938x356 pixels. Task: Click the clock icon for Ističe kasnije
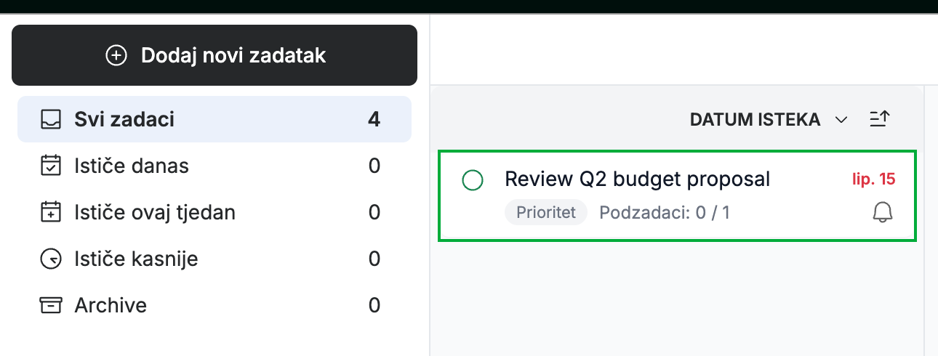[50, 259]
